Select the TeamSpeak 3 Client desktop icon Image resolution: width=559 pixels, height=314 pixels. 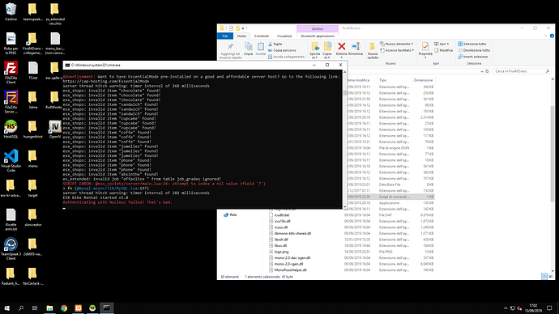(x=11, y=248)
